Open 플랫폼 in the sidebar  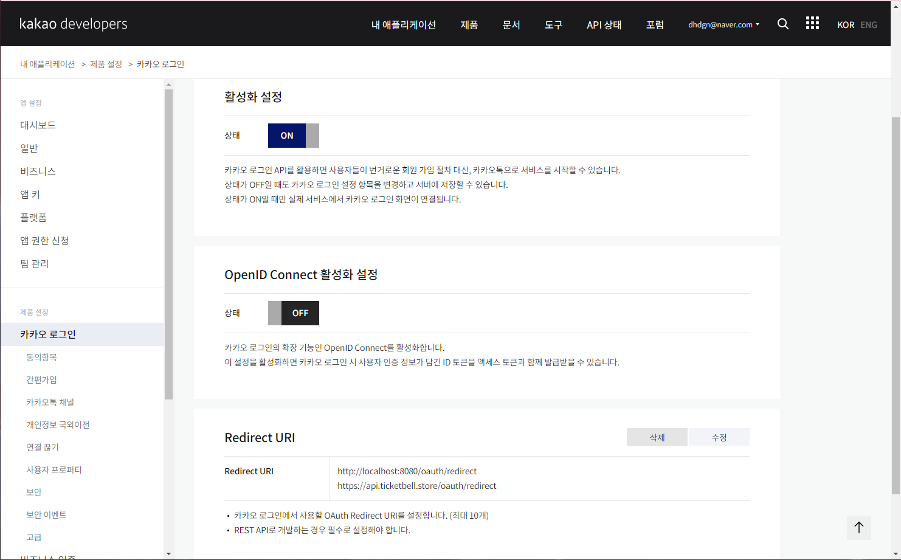tap(33, 218)
